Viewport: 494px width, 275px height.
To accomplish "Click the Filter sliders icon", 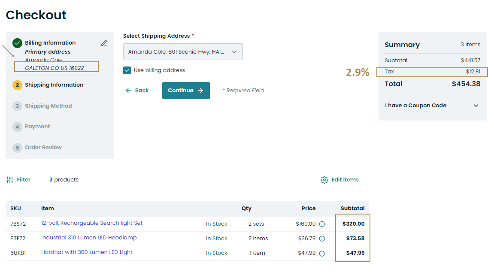I will point(10,180).
